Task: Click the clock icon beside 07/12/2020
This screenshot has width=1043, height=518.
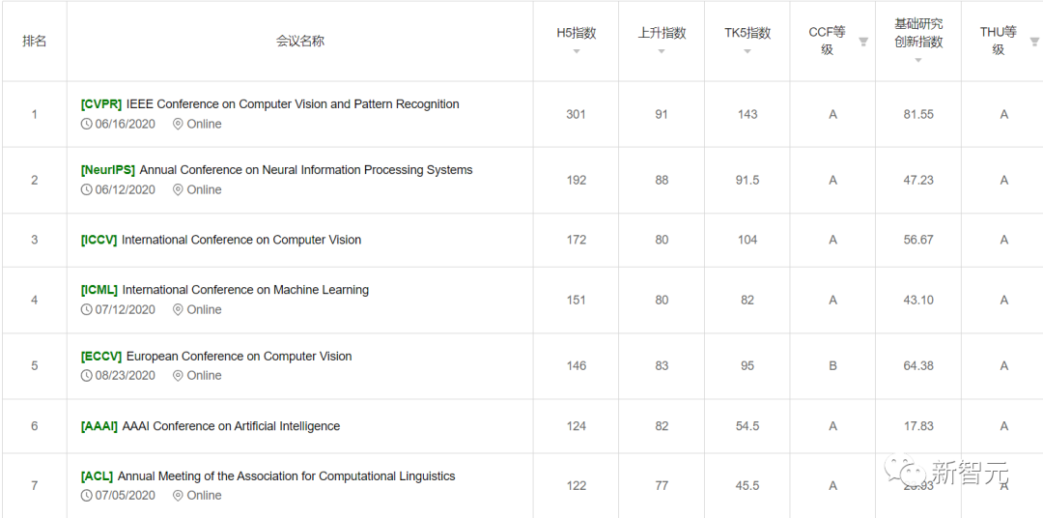Action: point(87,309)
